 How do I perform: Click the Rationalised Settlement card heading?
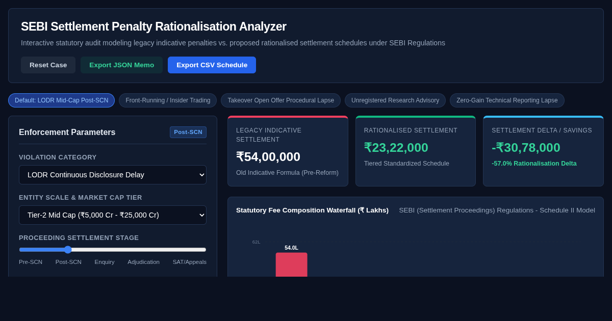(411, 130)
